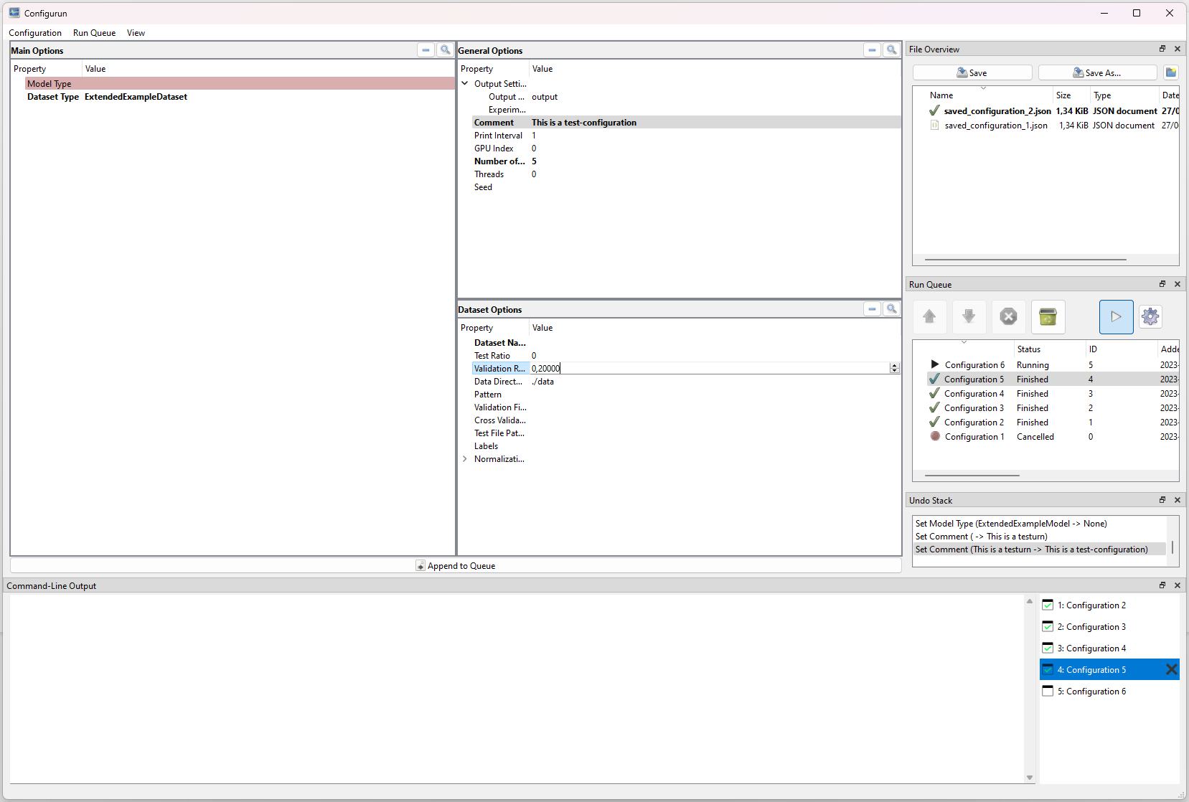1189x802 pixels.
Task: Expand the Normalization tree node
Action: click(465, 459)
